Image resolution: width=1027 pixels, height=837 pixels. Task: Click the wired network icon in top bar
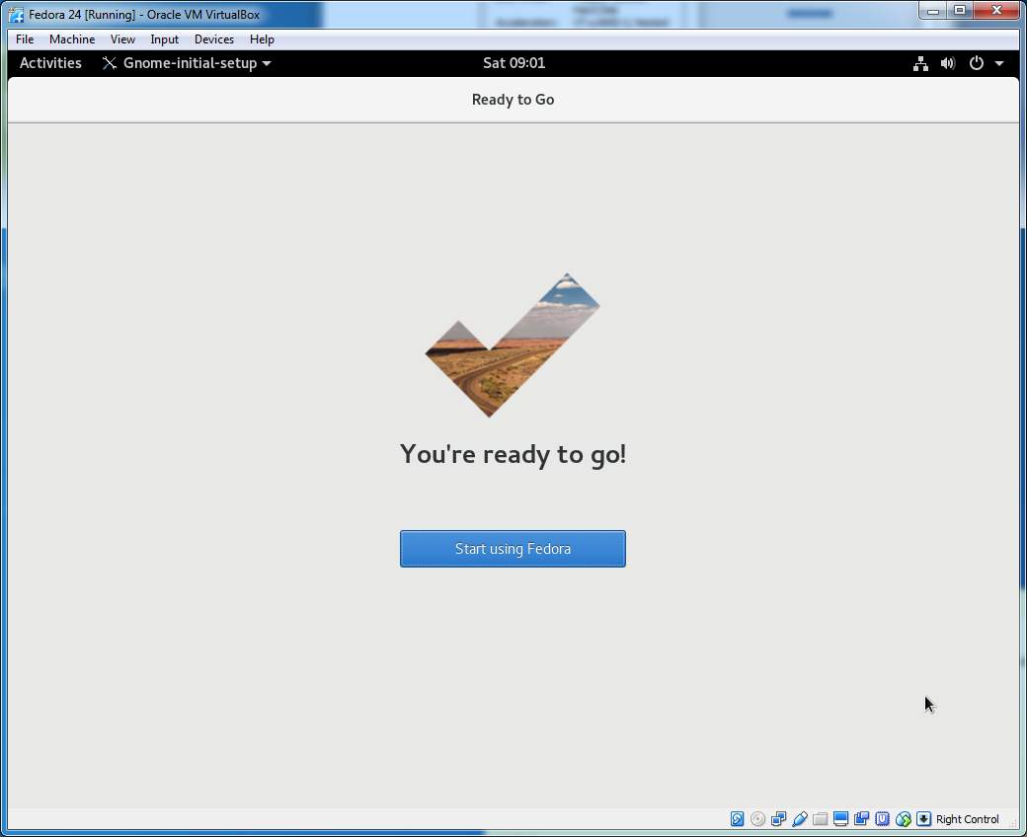tap(921, 63)
